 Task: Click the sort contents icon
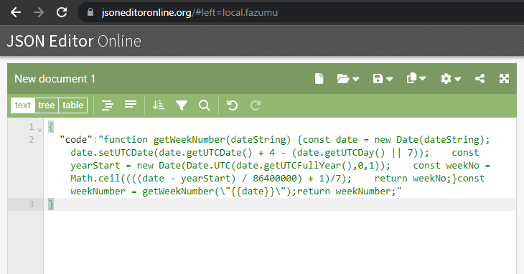pyautogui.click(x=159, y=105)
